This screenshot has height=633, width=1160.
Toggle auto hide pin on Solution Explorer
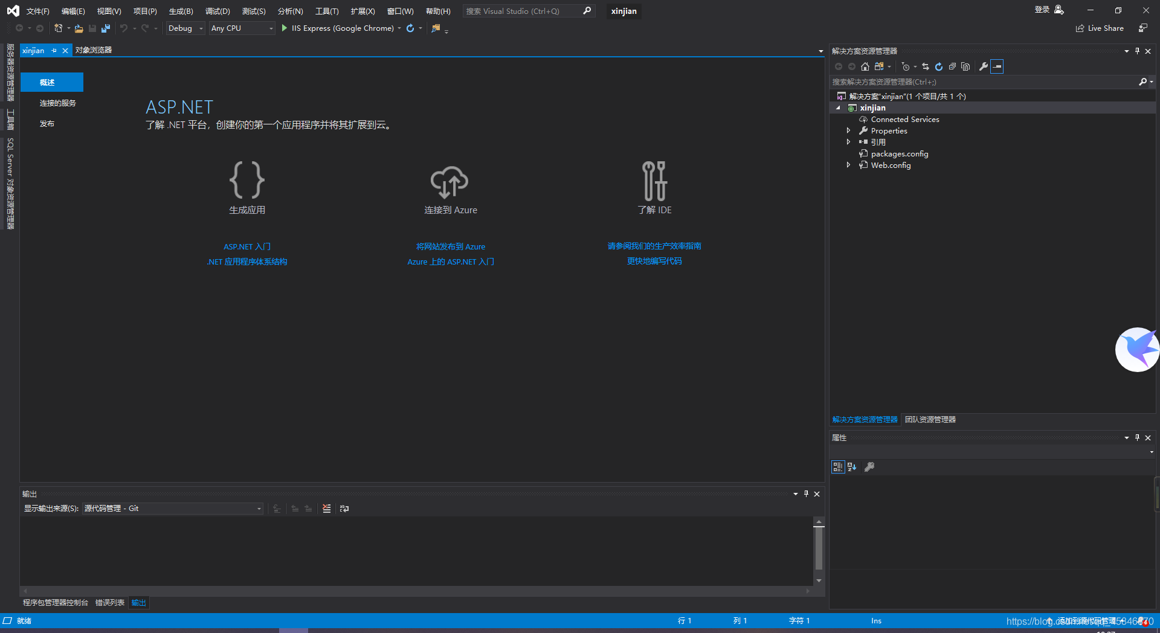pos(1137,51)
